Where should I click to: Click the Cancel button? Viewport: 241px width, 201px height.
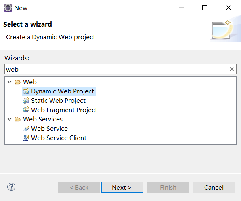pos(214,187)
